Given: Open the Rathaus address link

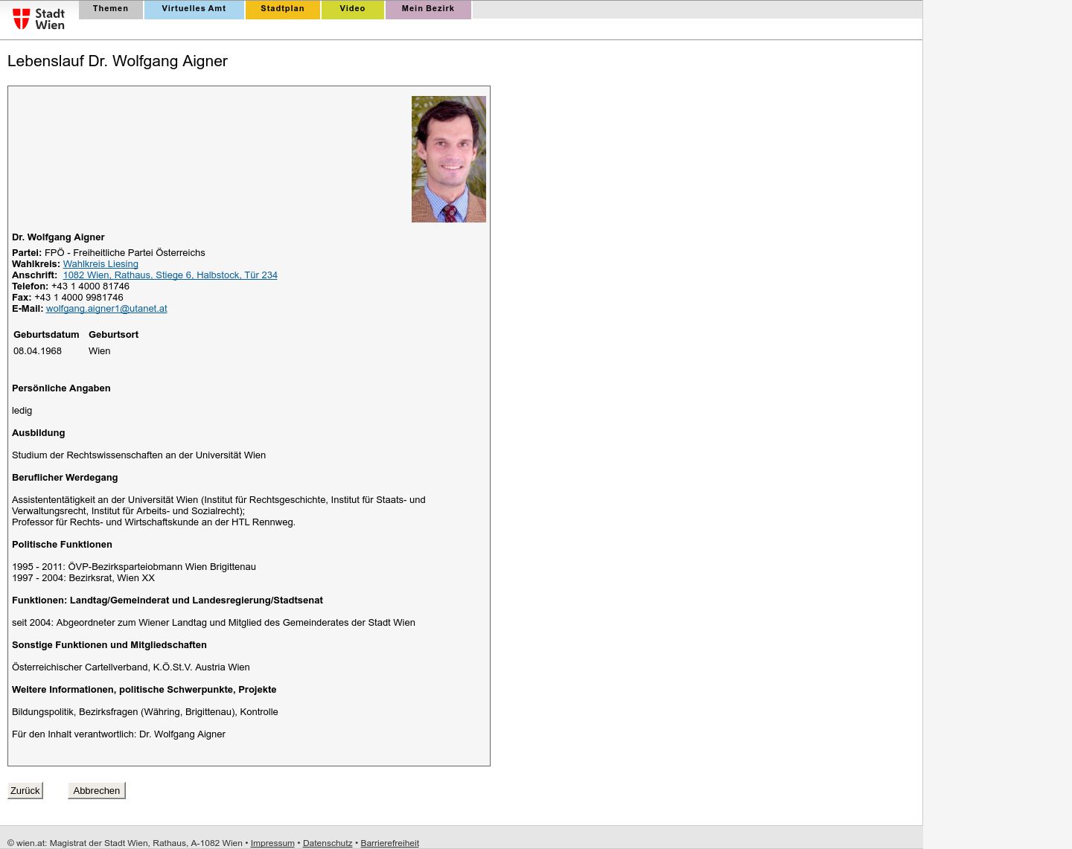Looking at the screenshot, I should [170, 275].
